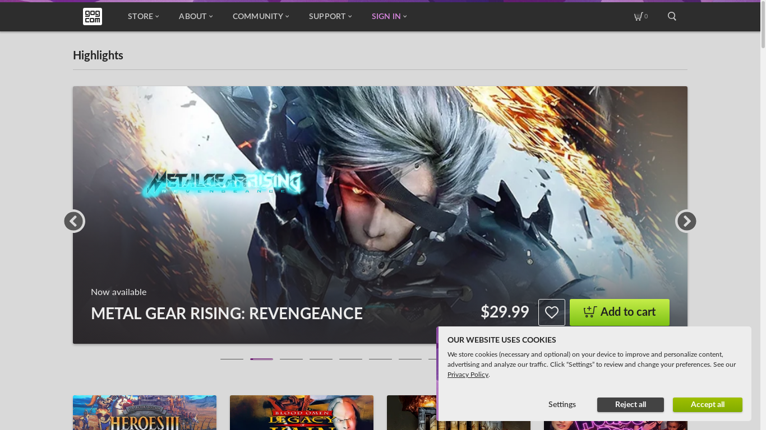The image size is (766, 430).
Task: Go to previous carousel slide arrow
Action: pyautogui.click(x=74, y=221)
